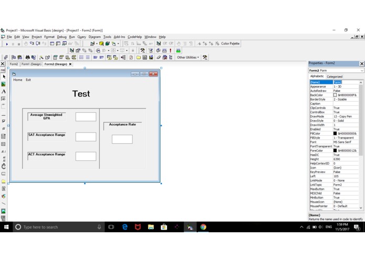Select the TextBox tool in the toolbox
Screen dimensions: 365x259
[3, 99]
